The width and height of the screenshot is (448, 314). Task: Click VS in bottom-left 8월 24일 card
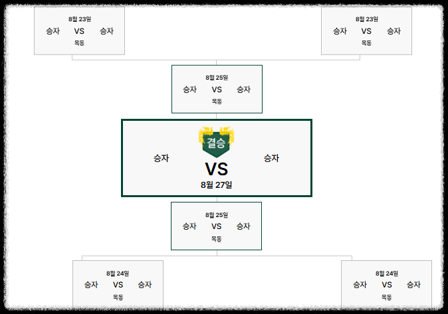coord(118,285)
